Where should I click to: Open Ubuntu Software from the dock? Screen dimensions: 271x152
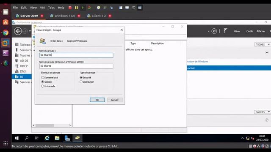click(6, 22)
